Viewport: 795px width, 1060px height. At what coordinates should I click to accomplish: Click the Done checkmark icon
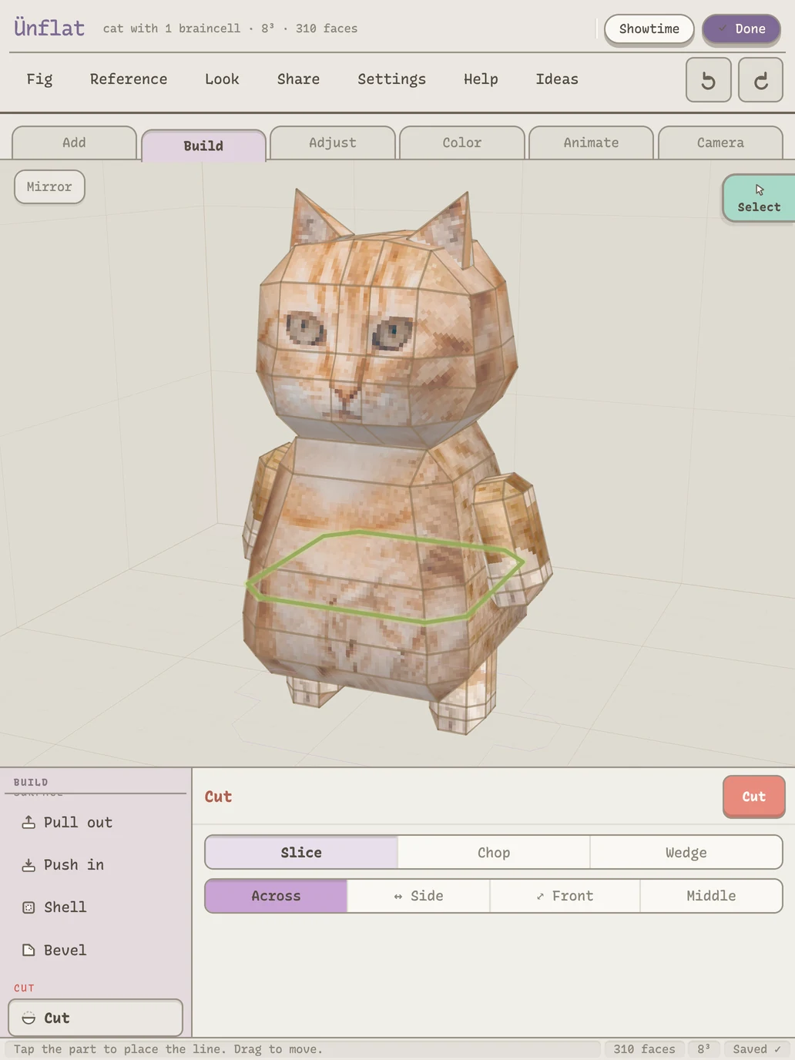point(723,29)
